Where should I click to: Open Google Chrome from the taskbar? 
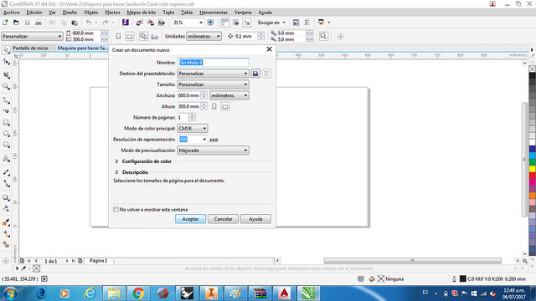pos(138,293)
